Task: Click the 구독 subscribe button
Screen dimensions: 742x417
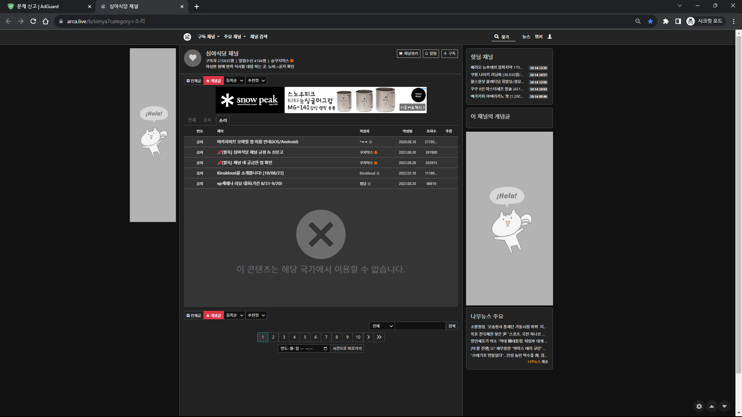Action: pos(449,53)
